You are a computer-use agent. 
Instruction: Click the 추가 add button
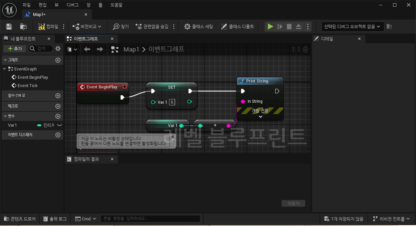(15, 49)
